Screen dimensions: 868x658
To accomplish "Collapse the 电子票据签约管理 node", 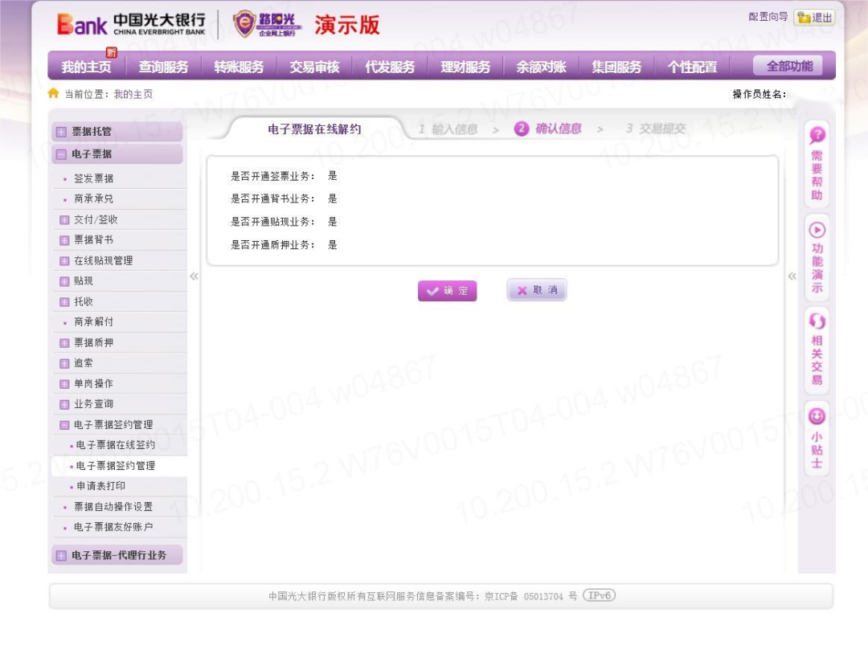I will tap(64, 425).
